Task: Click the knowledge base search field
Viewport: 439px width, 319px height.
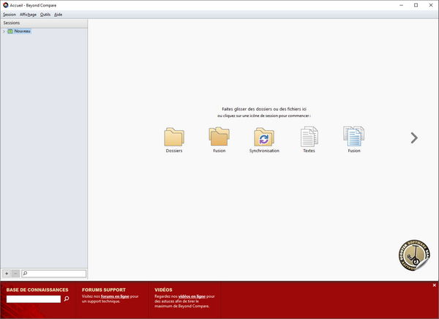Action: click(x=34, y=299)
